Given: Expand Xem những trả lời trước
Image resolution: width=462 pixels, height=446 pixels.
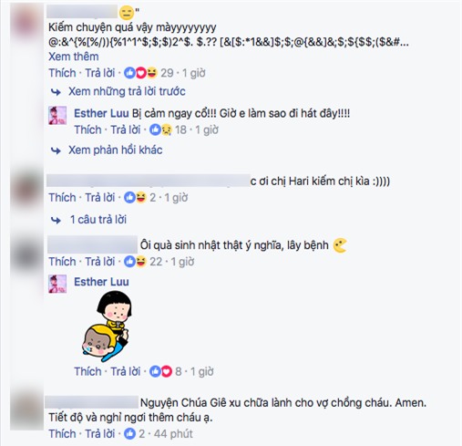Looking at the screenshot, I should 127,91.
